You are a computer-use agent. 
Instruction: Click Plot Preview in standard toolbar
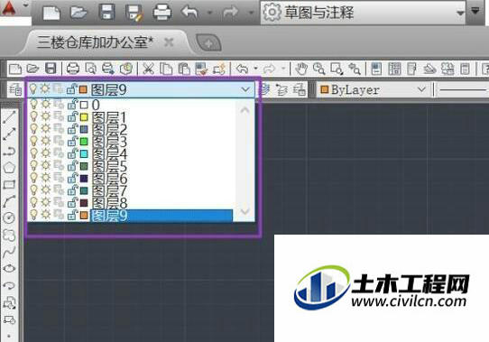[x=90, y=69]
